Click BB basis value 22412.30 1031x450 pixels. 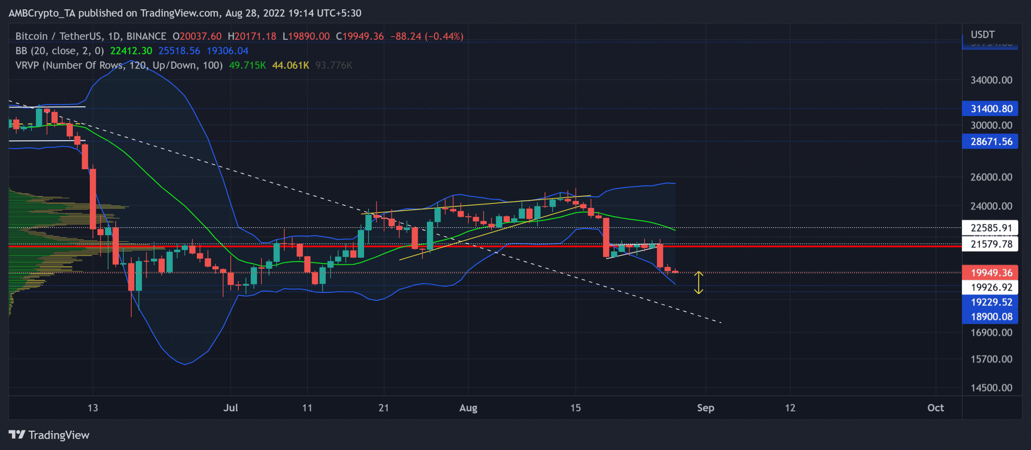click(x=131, y=51)
